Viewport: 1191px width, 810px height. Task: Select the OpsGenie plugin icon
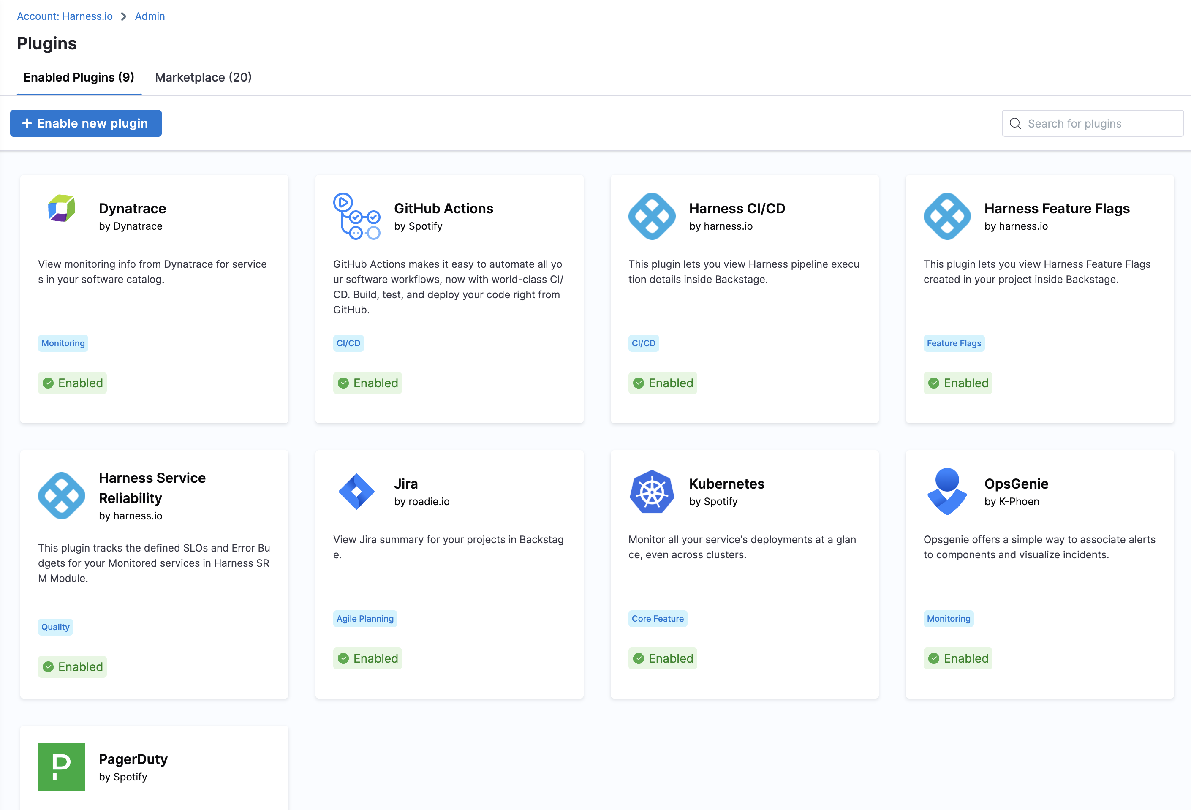pos(947,491)
